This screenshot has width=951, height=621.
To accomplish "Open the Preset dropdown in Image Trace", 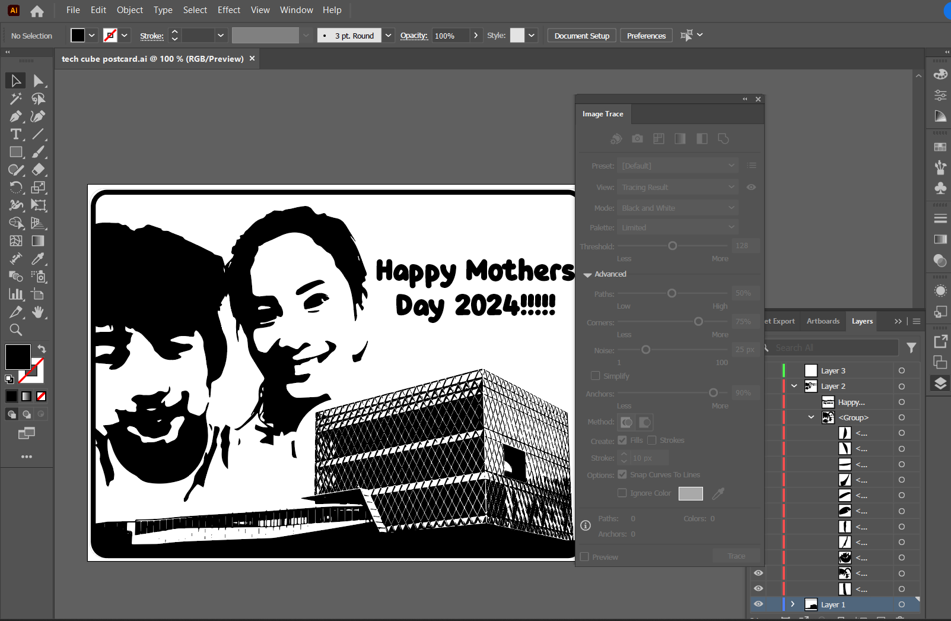I will click(678, 166).
